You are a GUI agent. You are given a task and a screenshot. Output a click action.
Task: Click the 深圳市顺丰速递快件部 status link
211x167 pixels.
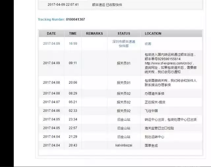(124, 44)
